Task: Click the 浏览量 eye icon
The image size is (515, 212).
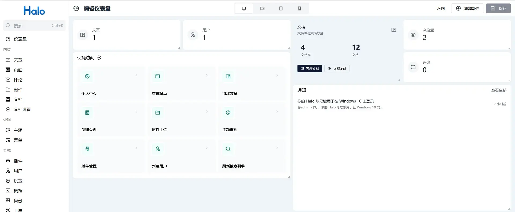Action: 413,35
